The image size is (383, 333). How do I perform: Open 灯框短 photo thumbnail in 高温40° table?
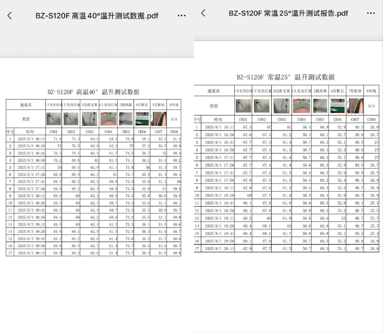158,119
